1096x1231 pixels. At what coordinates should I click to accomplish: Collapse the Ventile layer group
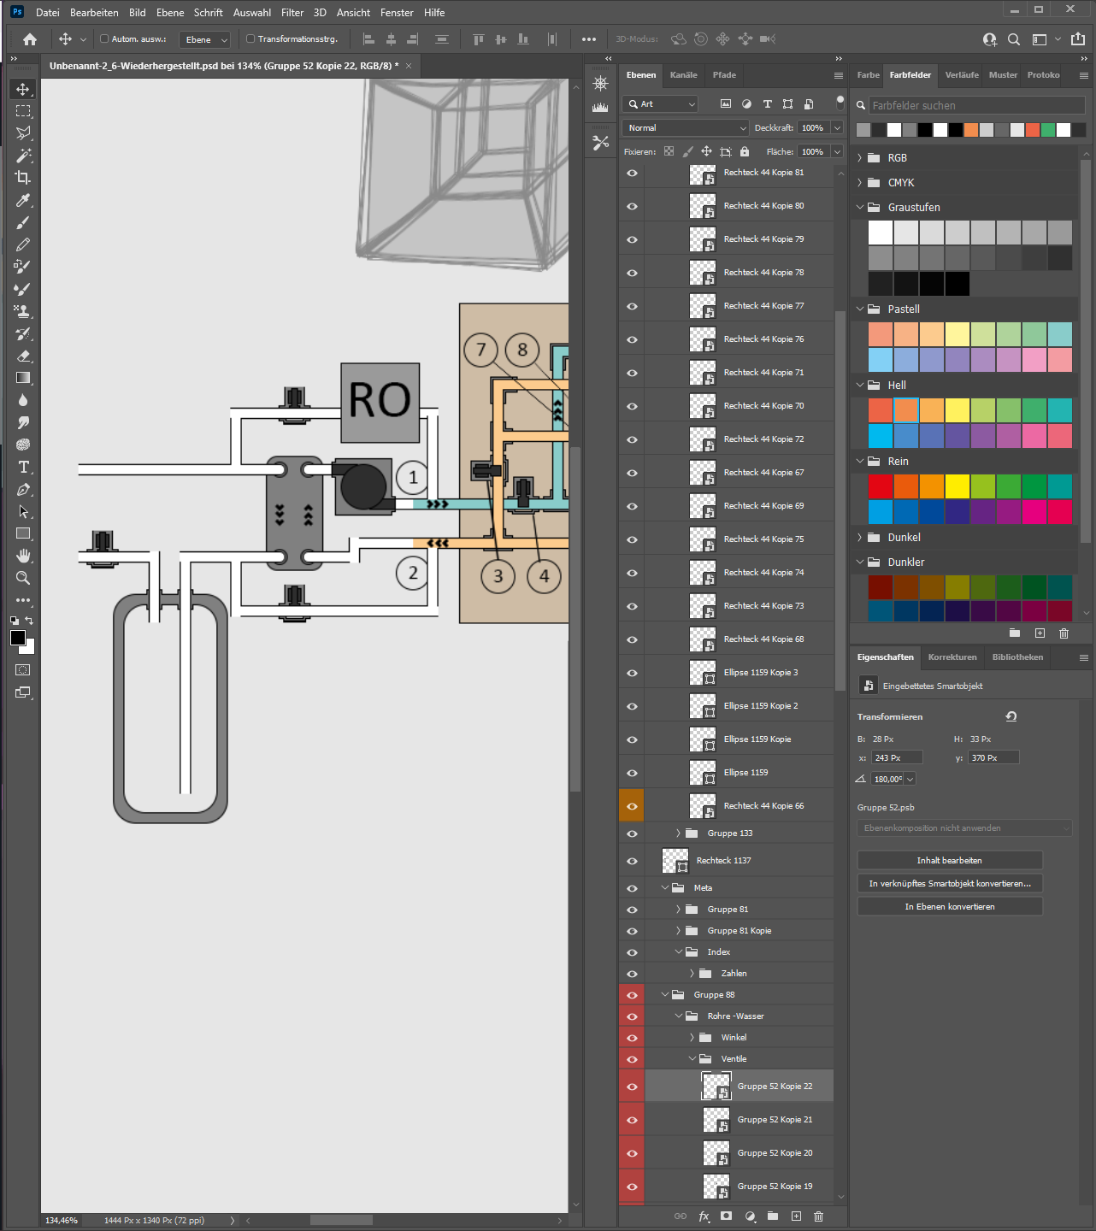coord(692,1059)
